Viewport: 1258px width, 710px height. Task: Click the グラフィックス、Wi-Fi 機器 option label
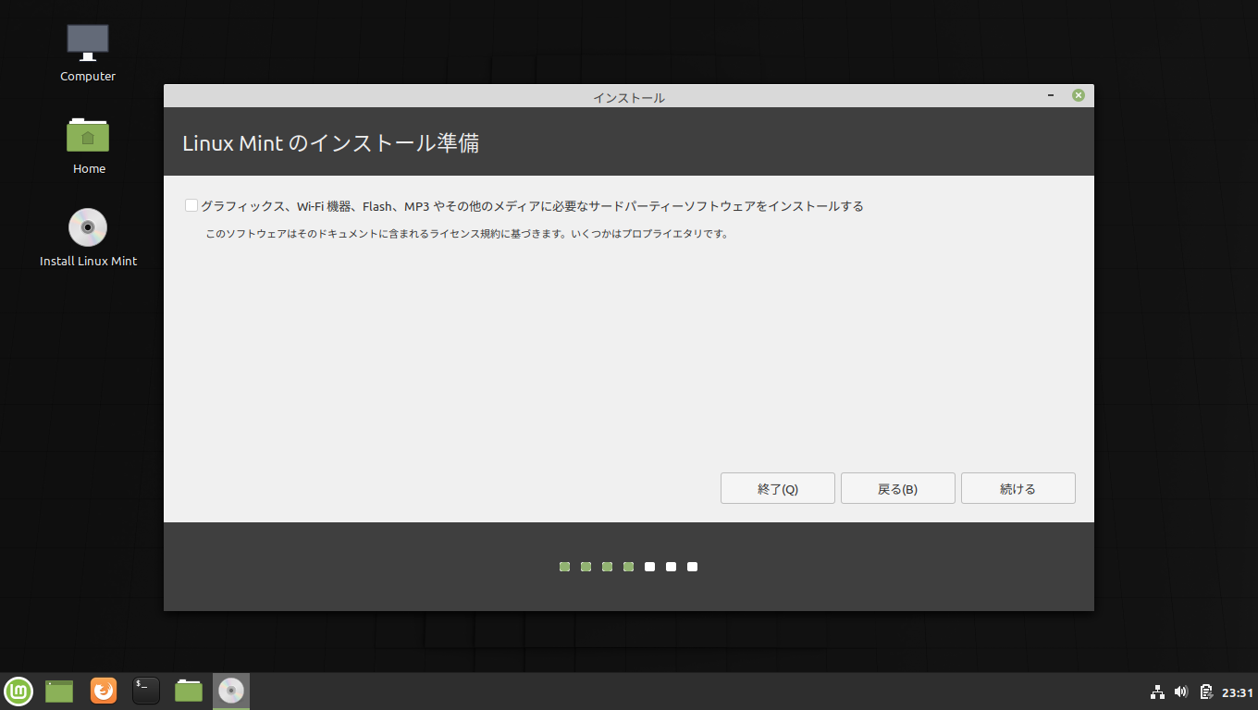532,206
